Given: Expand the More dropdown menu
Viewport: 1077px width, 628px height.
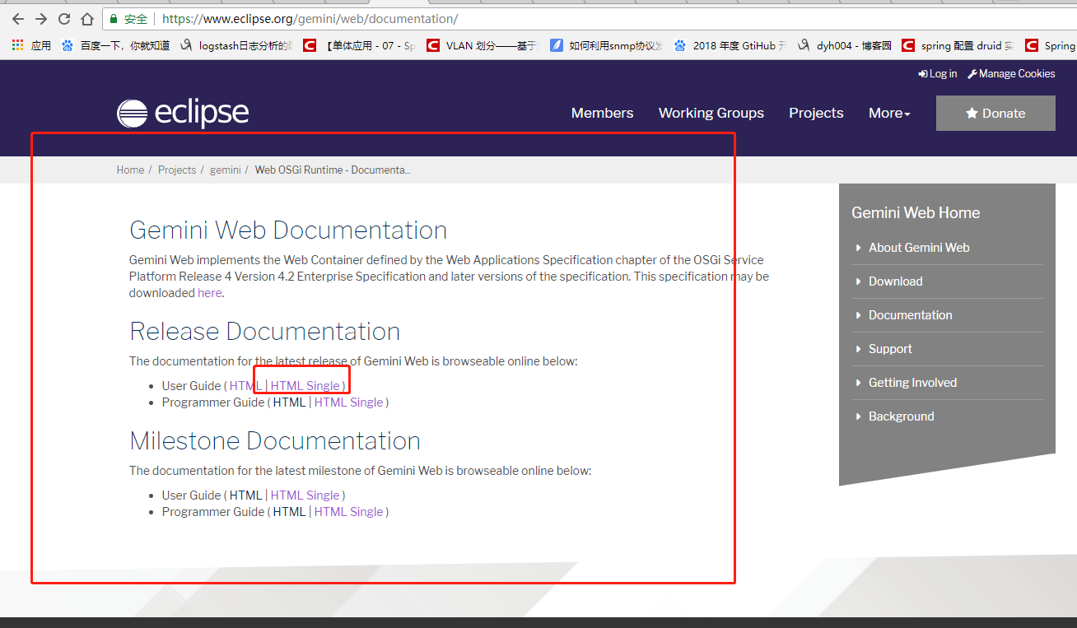Looking at the screenshot, I should (889, 113).
